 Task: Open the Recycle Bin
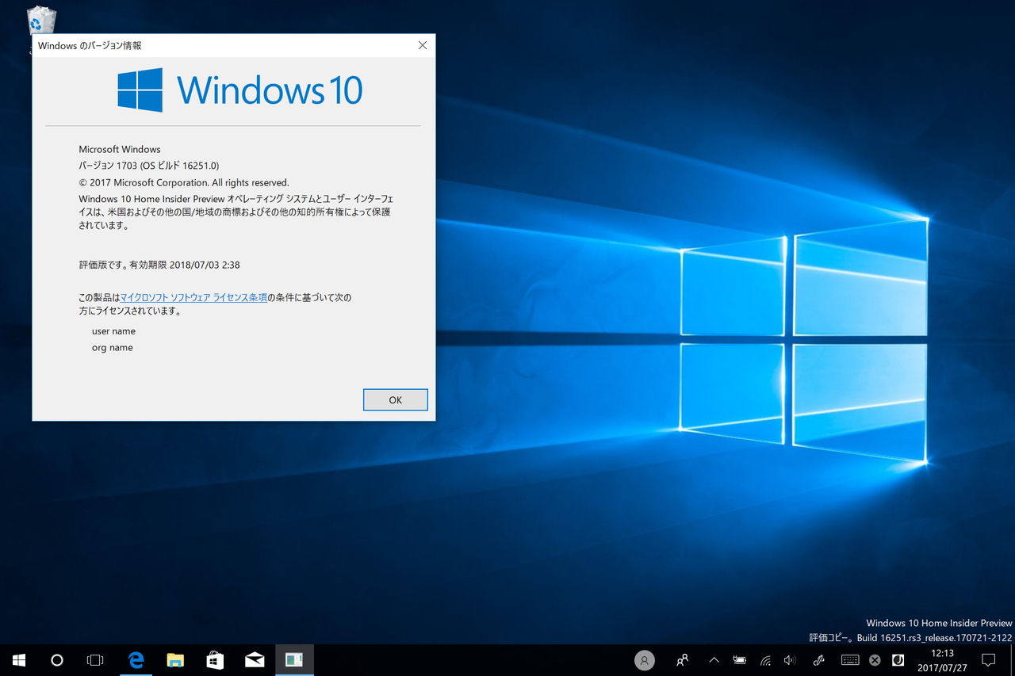click(x=40, y=20)
